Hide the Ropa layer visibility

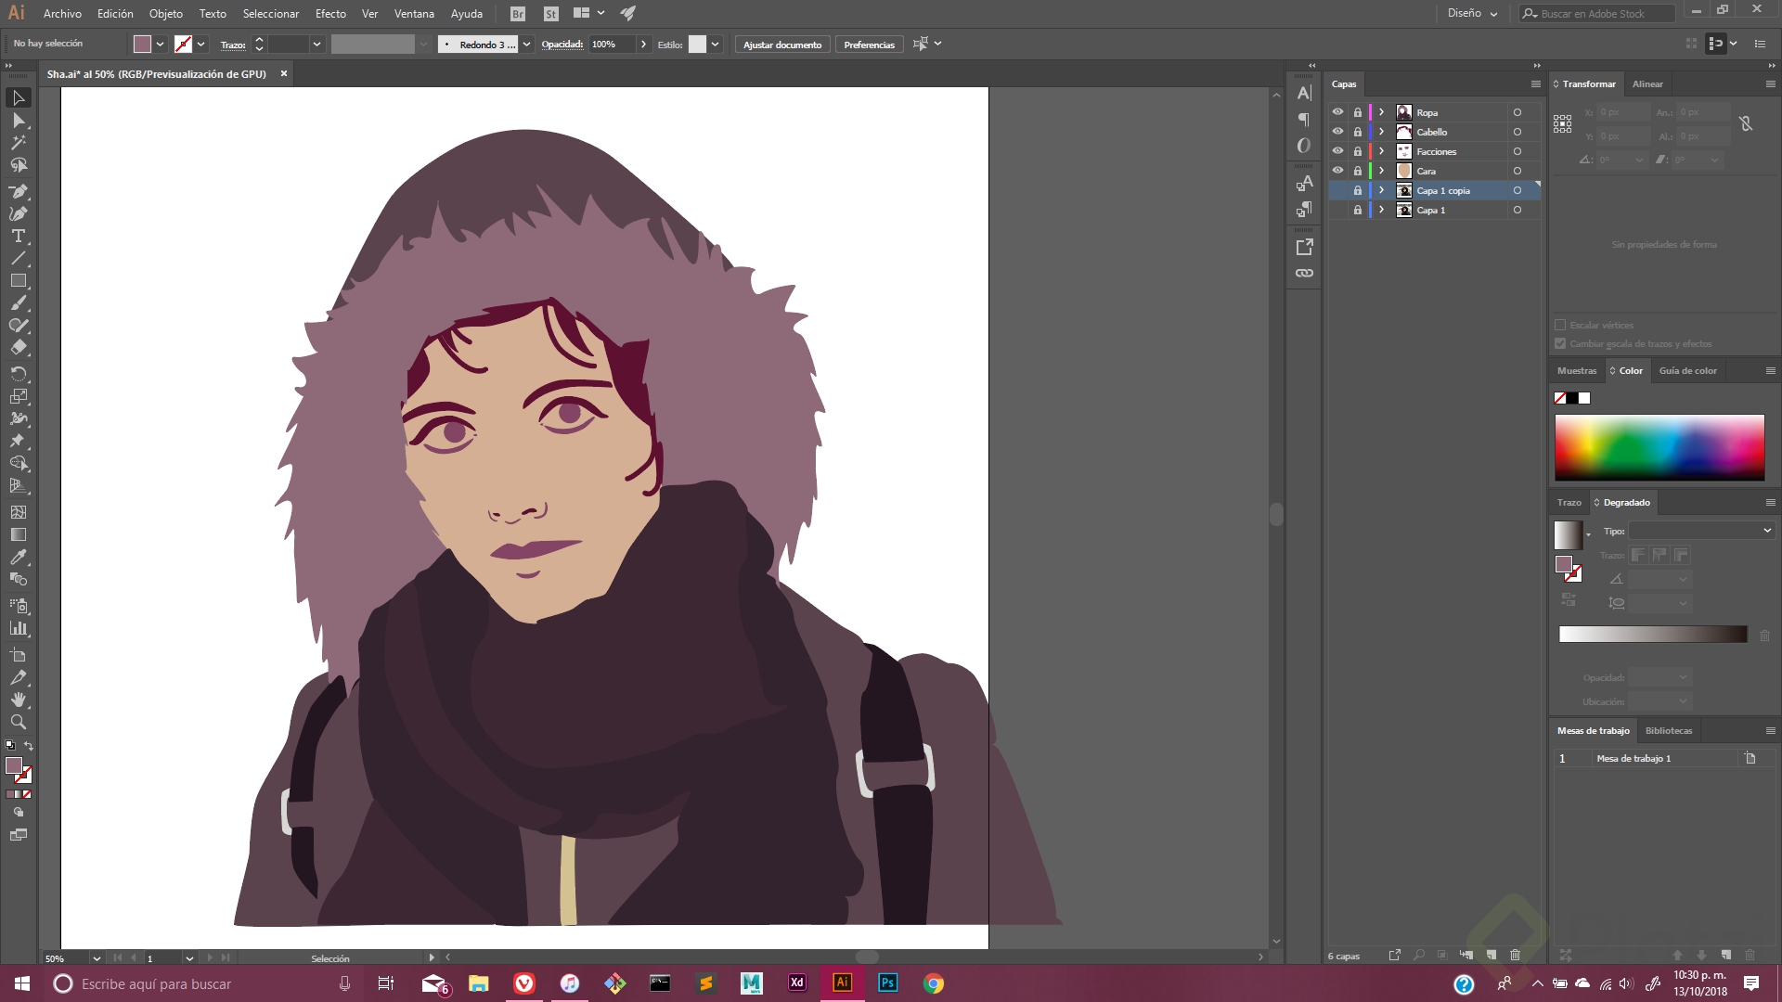(x=1337, y=112)
